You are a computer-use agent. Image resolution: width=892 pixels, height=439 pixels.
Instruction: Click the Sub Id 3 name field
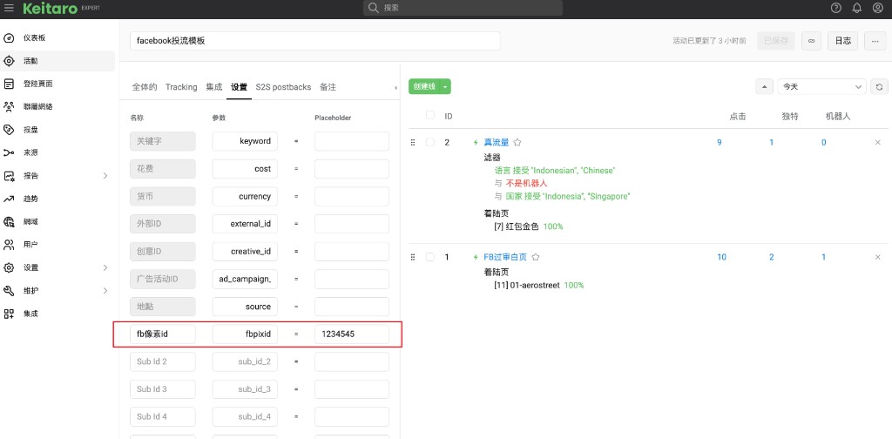coord(163,389)
